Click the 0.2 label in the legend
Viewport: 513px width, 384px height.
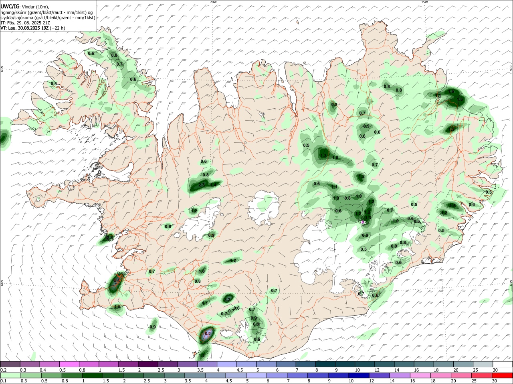[x=3, y=370]
